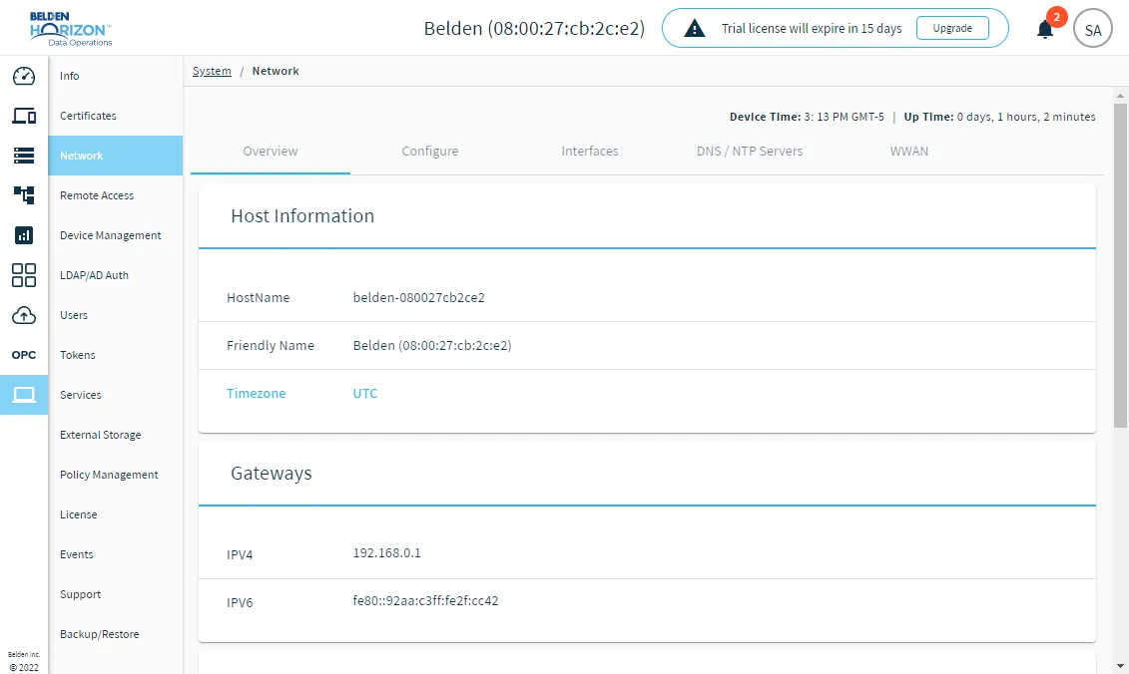Open the dashboard gauge icon

tap(24, 76)
